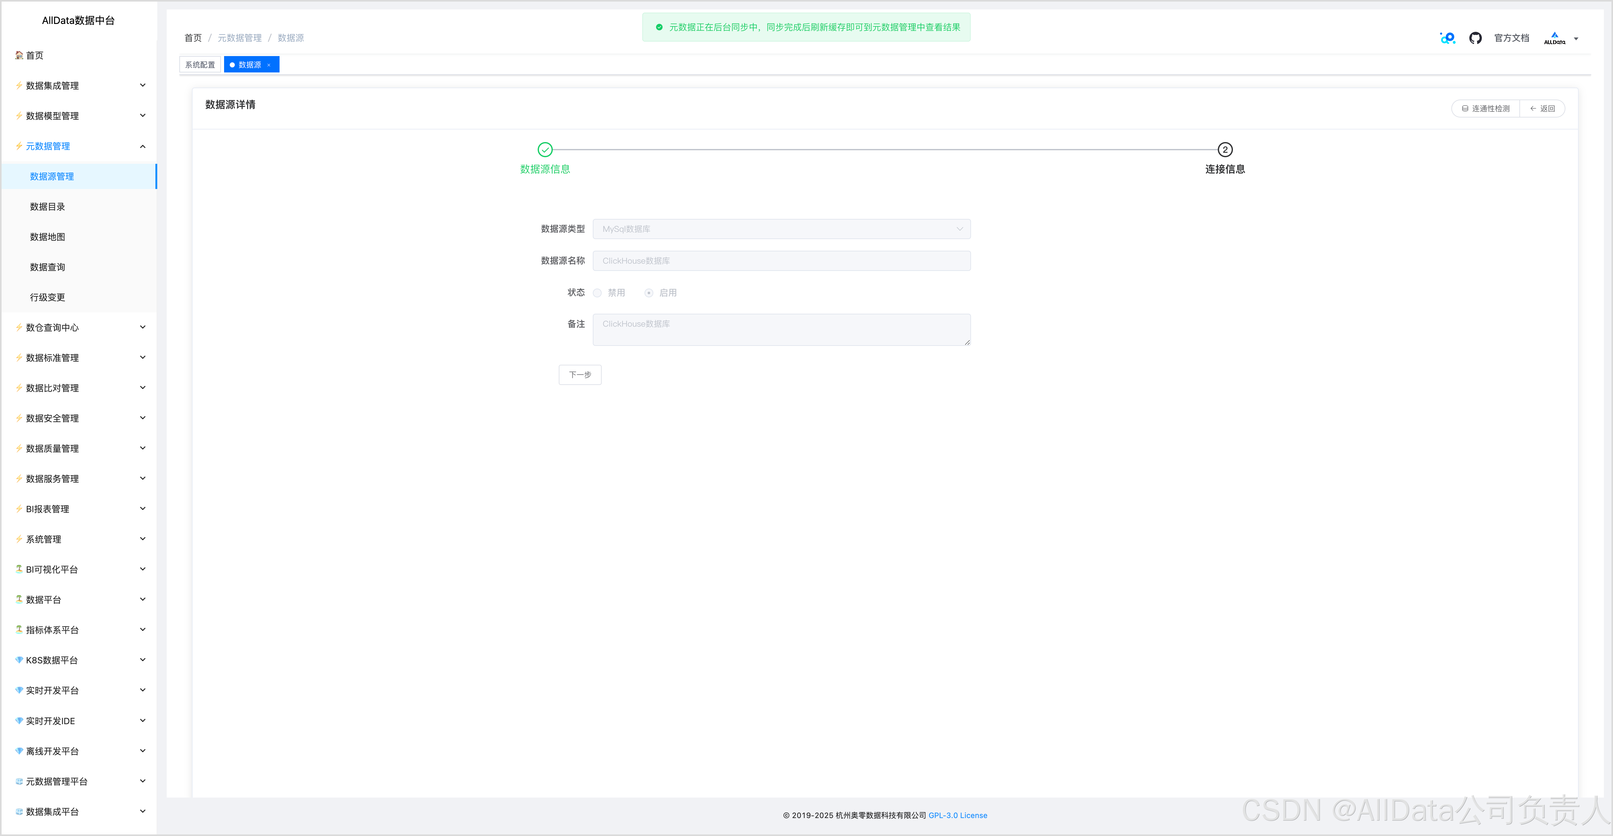The image size is (1613, 836).
Task: Click the 下一步 button
Action: click(x=580, y=375)
